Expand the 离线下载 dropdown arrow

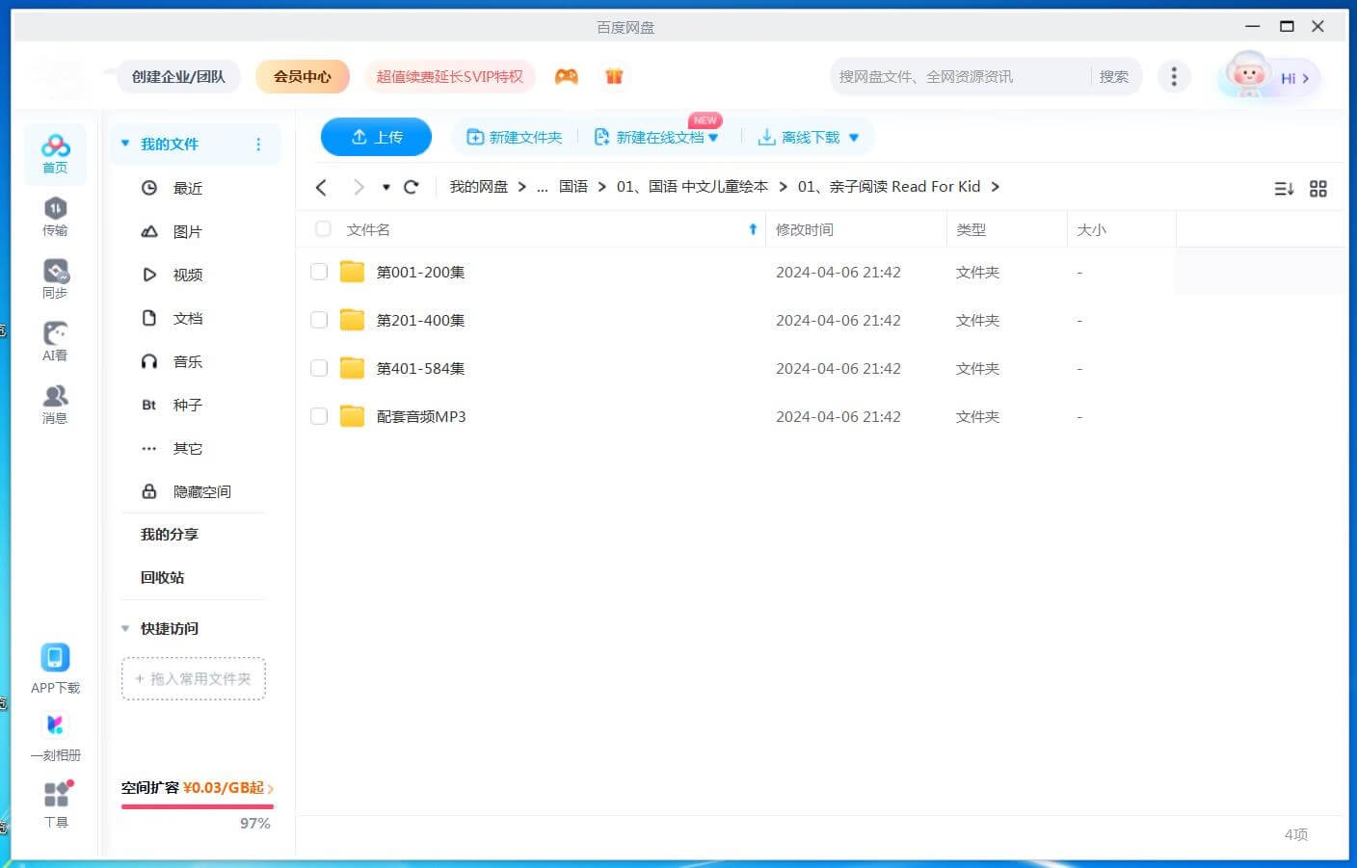(x=854, y=138)
